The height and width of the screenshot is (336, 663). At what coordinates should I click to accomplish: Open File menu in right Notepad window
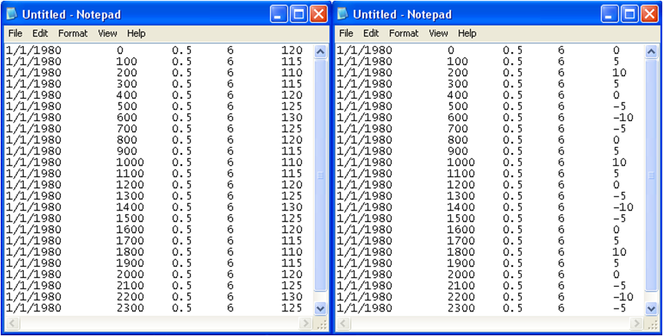point(346,33)
